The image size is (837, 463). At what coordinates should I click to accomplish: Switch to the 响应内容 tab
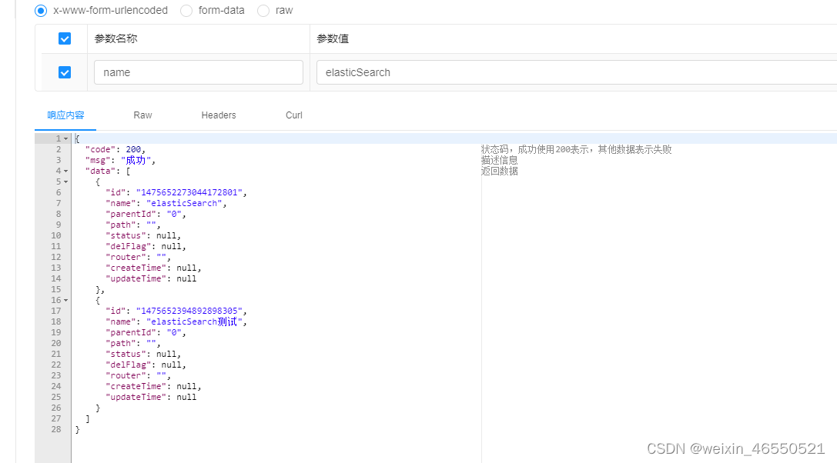[65, 115]
